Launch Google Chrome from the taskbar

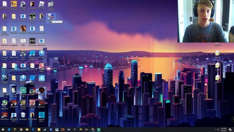pyautogui.click(x=21, y=129)
